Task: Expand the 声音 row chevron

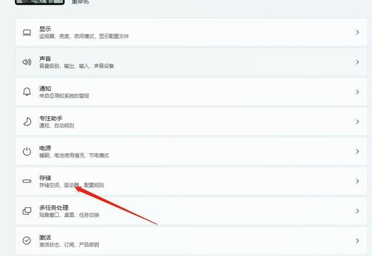Action: (x=357, y=62)
